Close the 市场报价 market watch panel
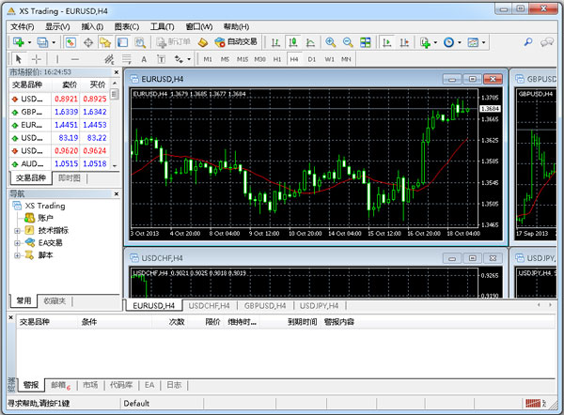The image size is (564, 415). pyautogui.click(x=115, y=71)
